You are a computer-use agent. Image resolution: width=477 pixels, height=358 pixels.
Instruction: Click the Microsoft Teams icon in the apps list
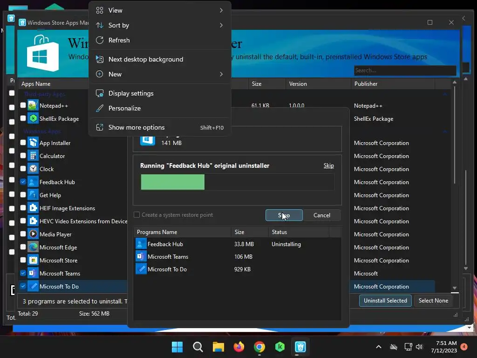tap(33, 273)
